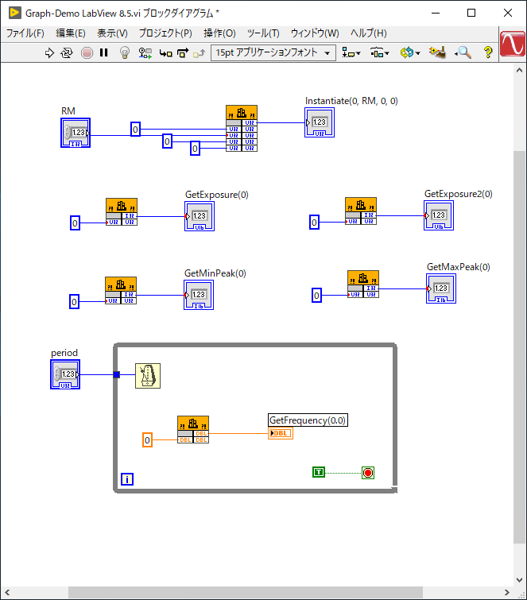527x600 pixels.
Task: Click the scroll up arrow
Action: click(519, 70)
